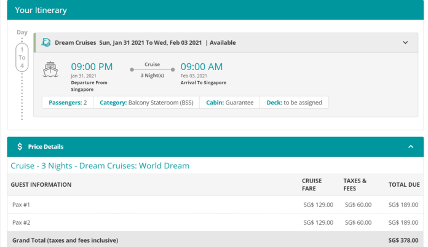
Task: Click the Pax #2 row label
Action: [x=21, y=222]
